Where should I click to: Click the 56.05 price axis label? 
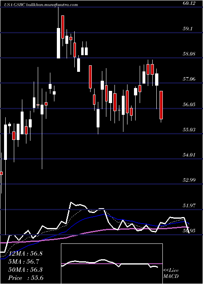coord(189,105)
